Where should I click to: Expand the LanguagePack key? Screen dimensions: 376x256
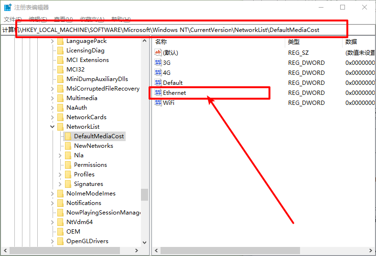[53, 41]
